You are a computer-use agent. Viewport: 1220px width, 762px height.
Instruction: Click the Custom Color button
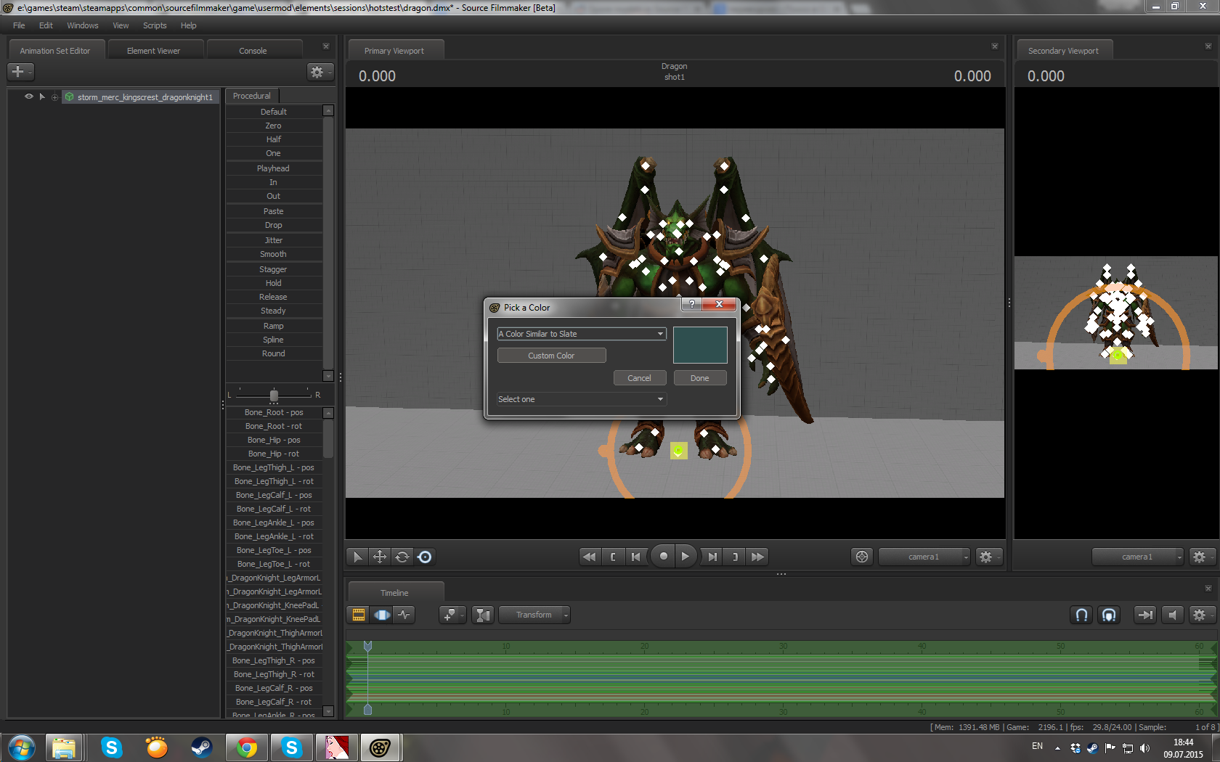[551, 356]
